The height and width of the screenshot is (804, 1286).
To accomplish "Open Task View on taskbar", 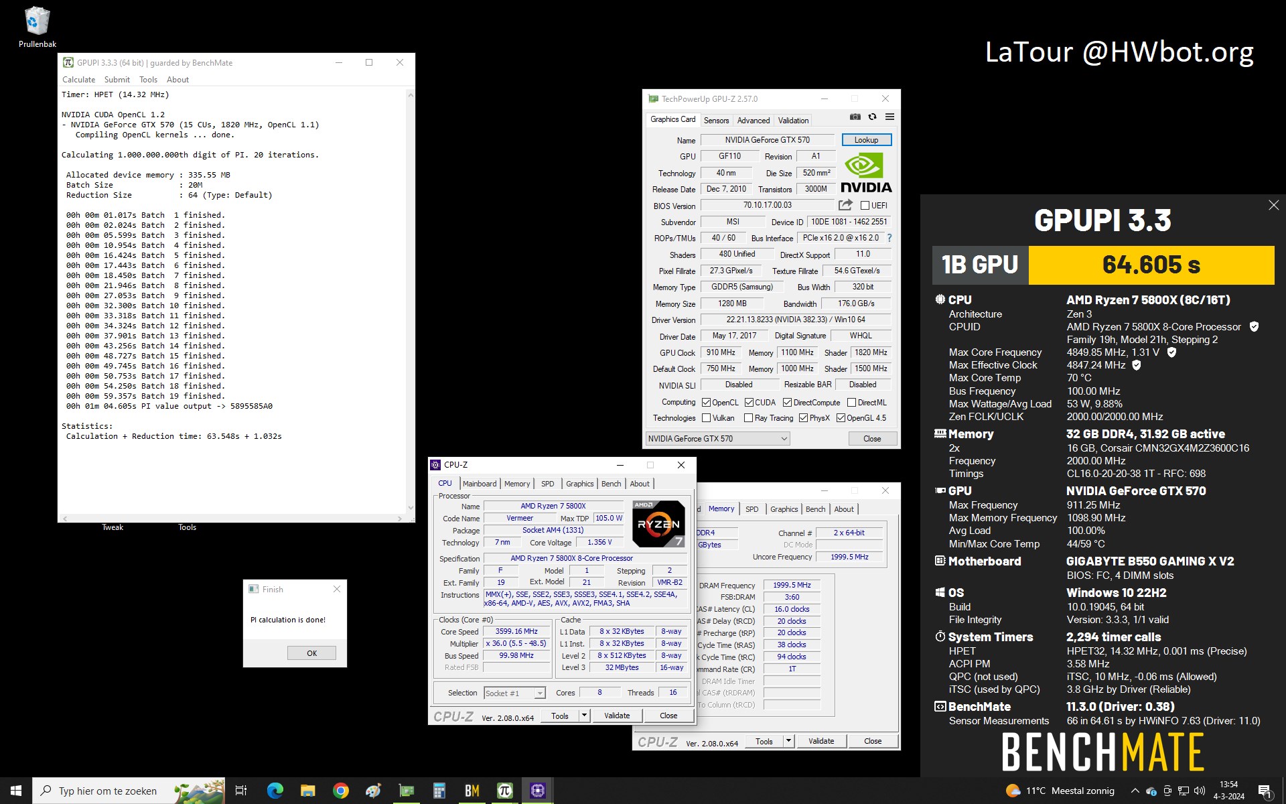I will pyautogui.click(x=241, y=791).
